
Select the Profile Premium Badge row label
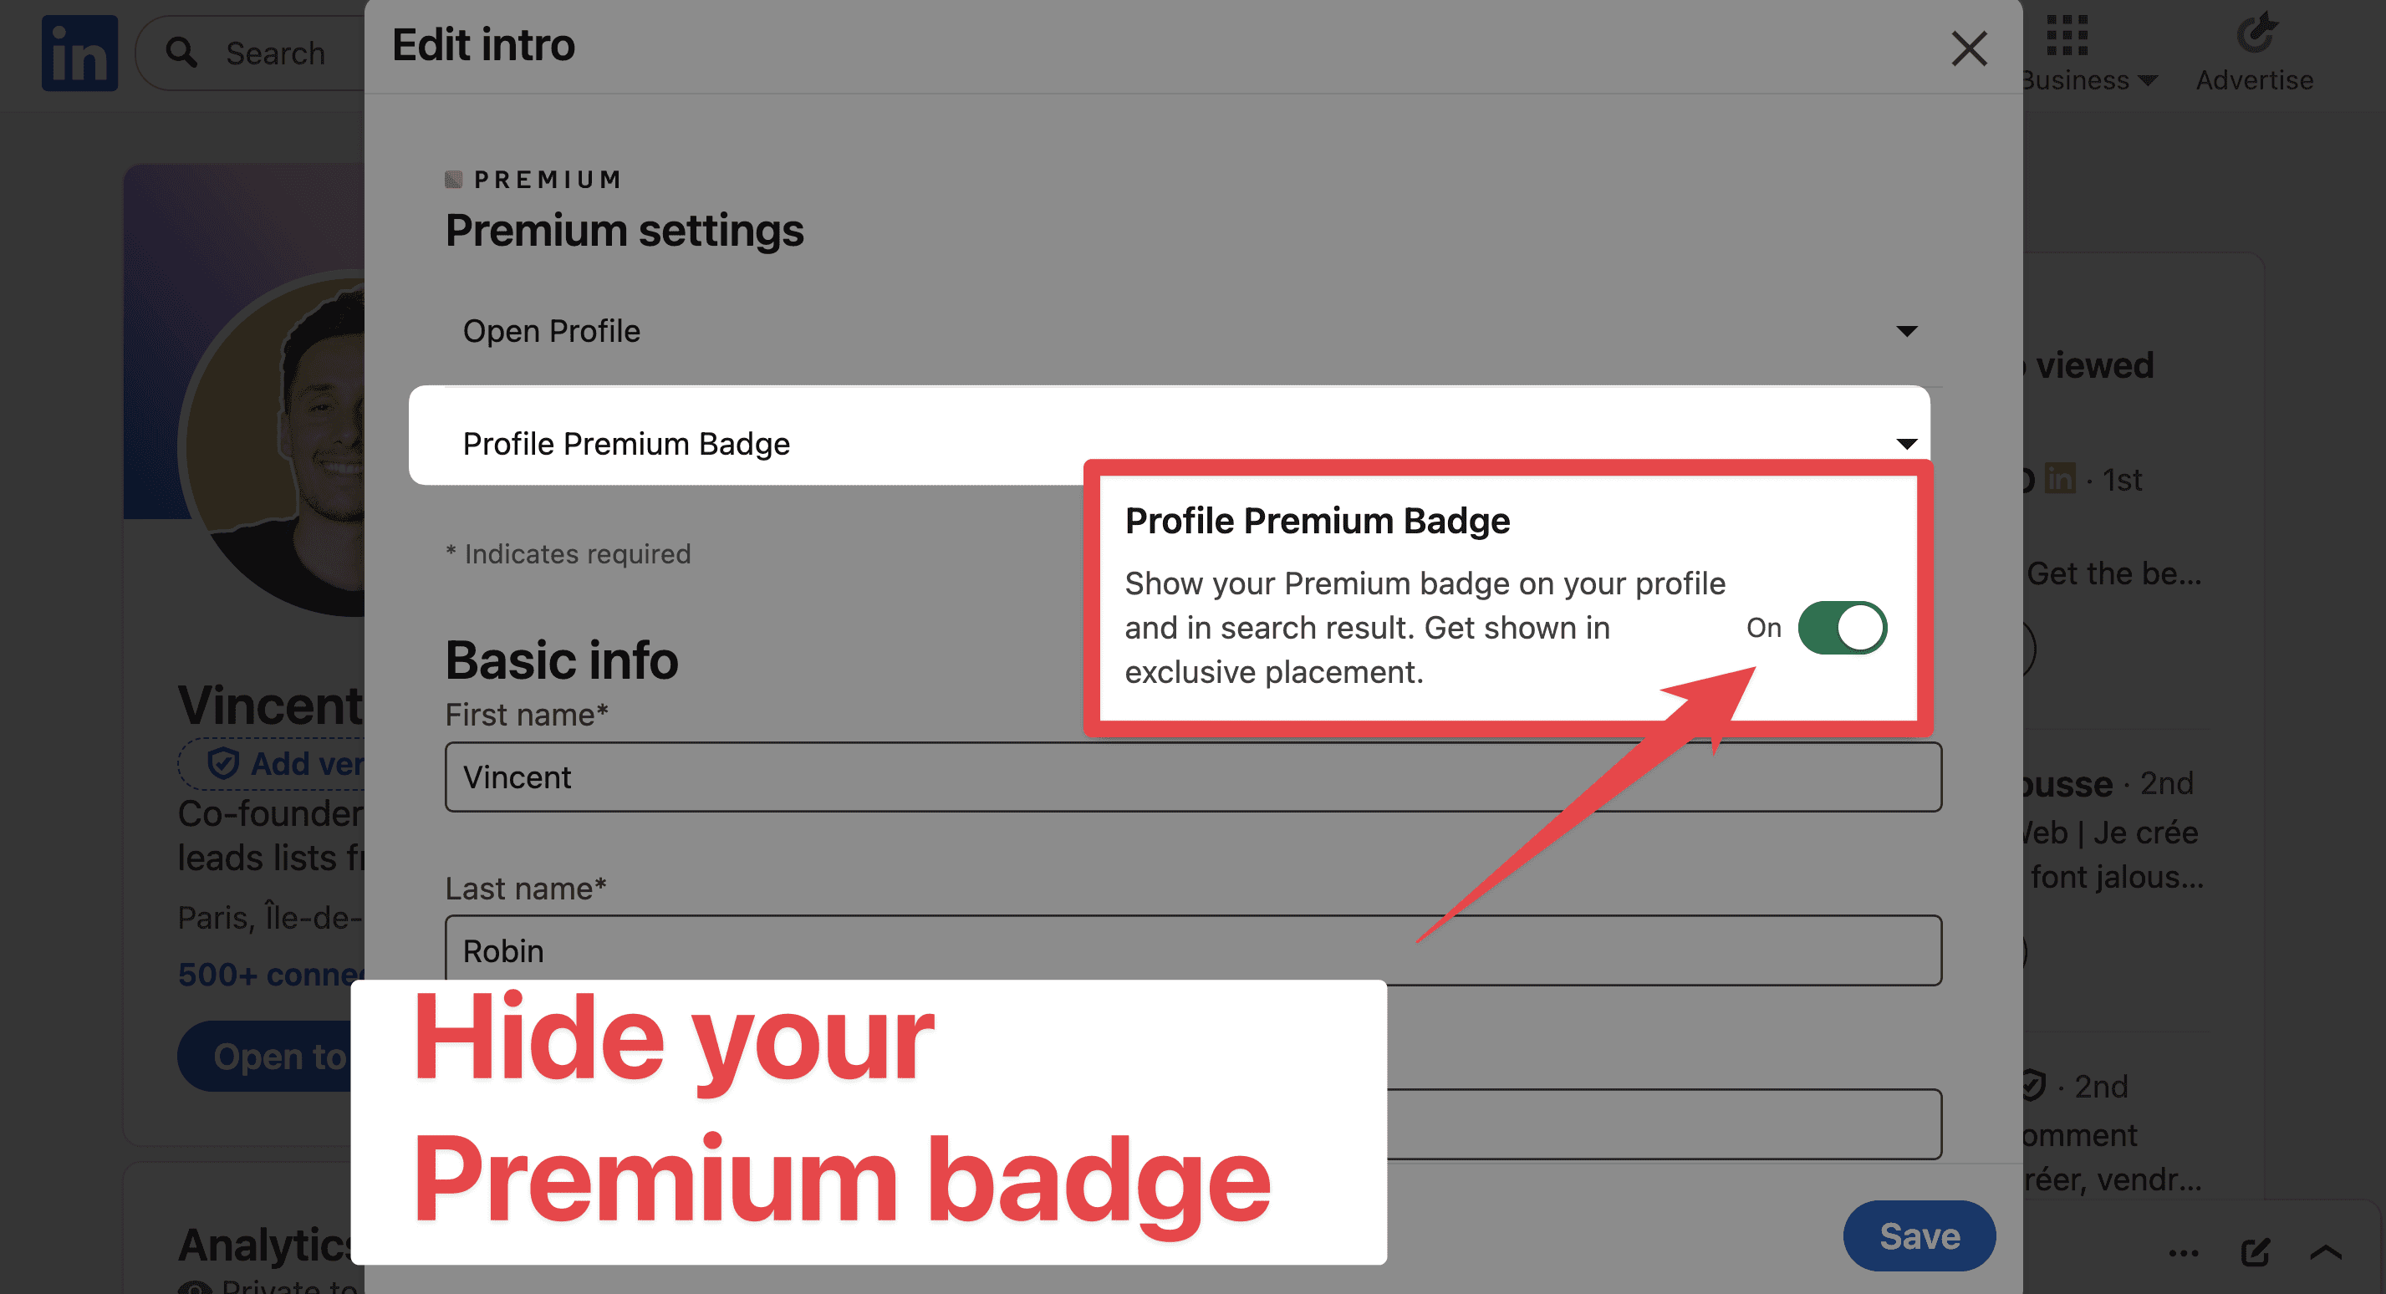[626, 444]
